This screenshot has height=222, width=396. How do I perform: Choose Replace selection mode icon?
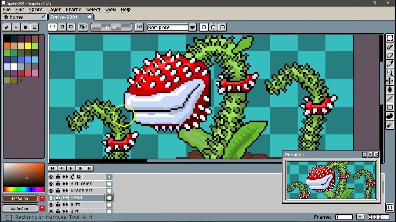(53, 27)
